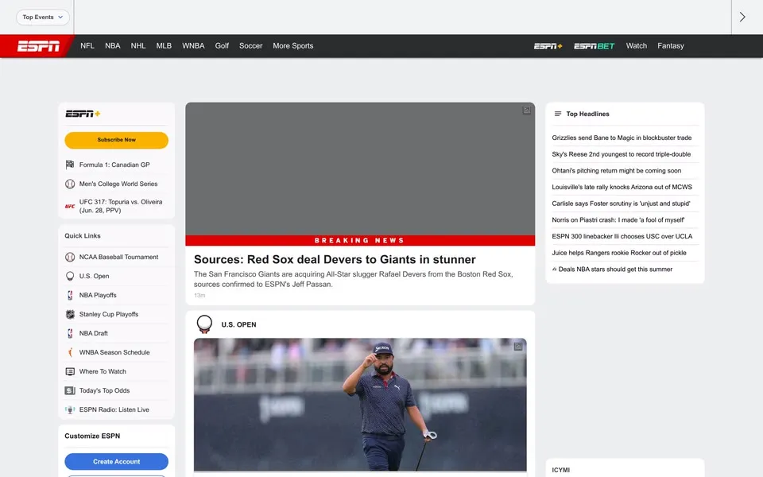Open the Today's Top Odds quick link
763x477 pixels.
(x=104, y=390)
